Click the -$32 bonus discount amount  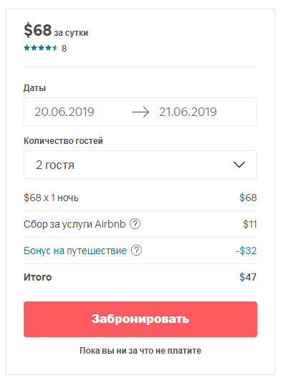pyautogui.click(x=246, y=251)
